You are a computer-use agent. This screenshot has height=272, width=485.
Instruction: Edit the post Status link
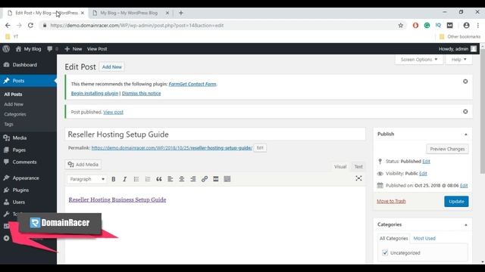click(426, 161)
